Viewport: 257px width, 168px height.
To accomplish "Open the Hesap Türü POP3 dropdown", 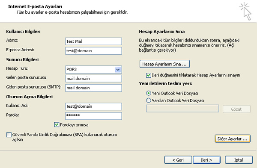I will click(x=118, y=70).
